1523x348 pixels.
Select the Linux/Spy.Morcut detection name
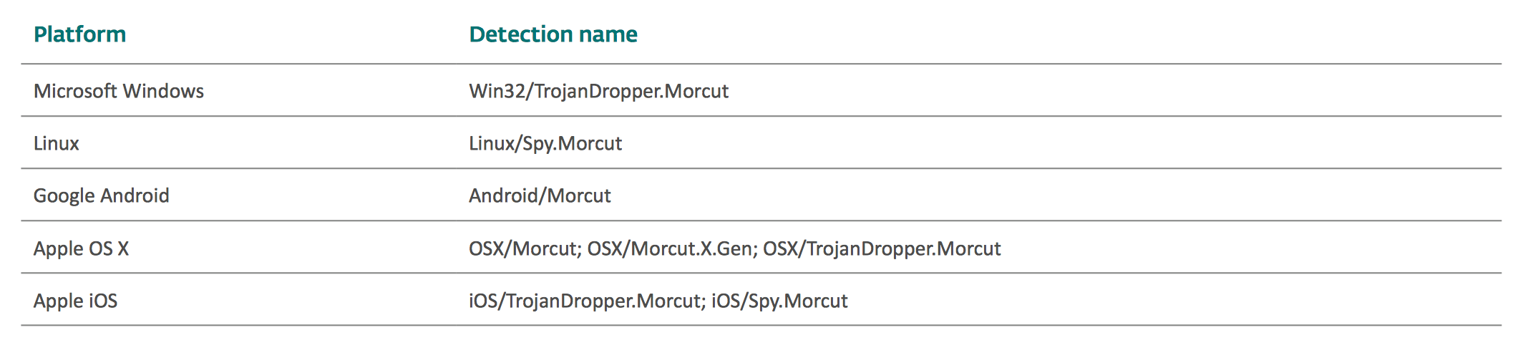[x=545, y=143]
